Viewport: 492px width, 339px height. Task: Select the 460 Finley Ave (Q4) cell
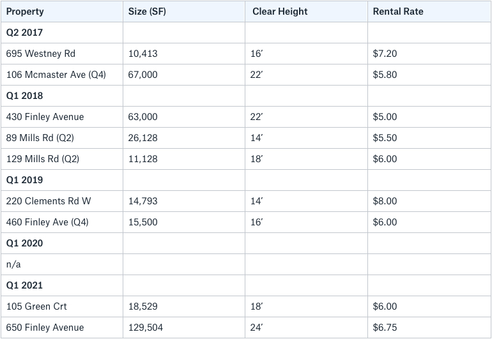[62, 222]
